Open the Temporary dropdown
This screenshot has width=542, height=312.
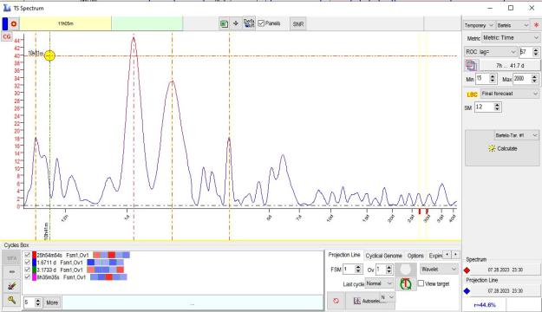(479, 25)
